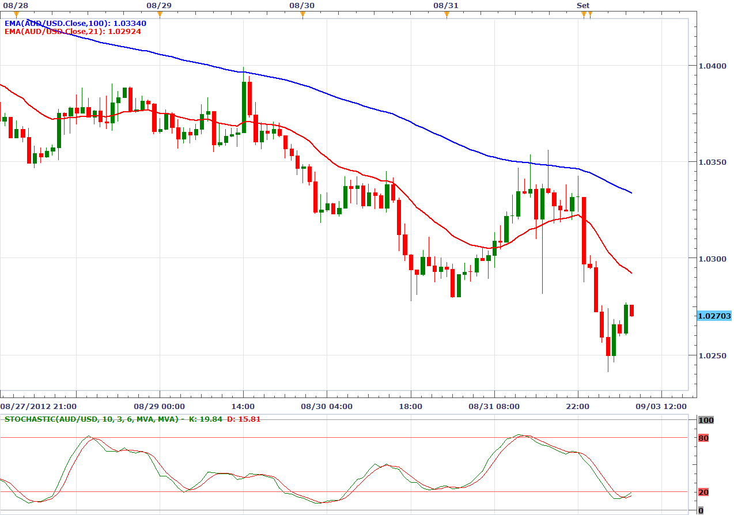
Task: Click the 09/03 12:00 time axis label
Action: tap(662, 406)
